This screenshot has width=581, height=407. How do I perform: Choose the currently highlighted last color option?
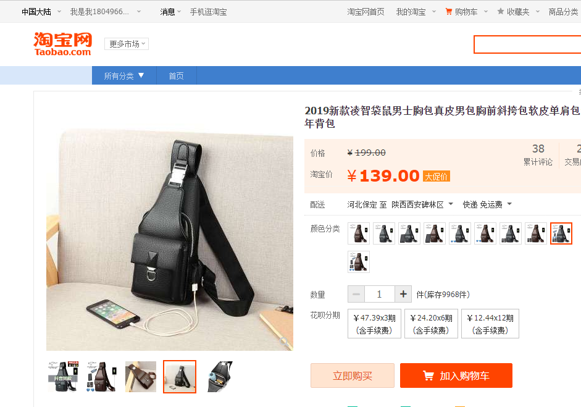561,233
